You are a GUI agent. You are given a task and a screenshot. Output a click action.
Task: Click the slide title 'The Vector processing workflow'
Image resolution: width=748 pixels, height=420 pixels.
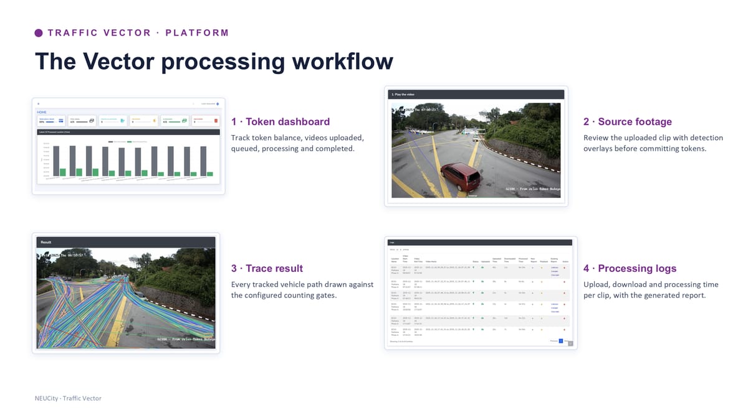tap(214, 62)
